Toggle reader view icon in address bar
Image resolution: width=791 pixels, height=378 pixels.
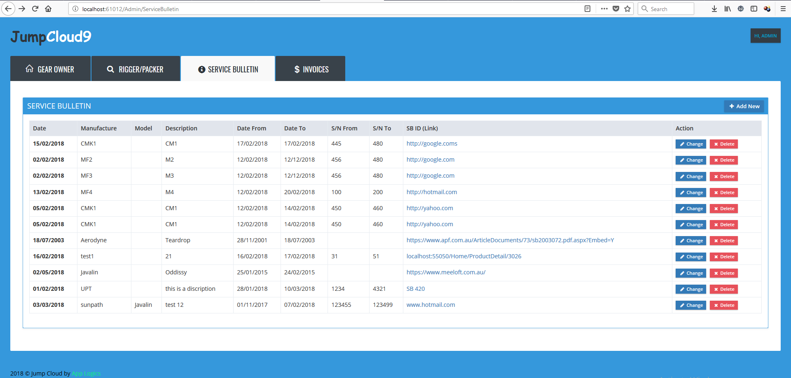coord(587,9)
